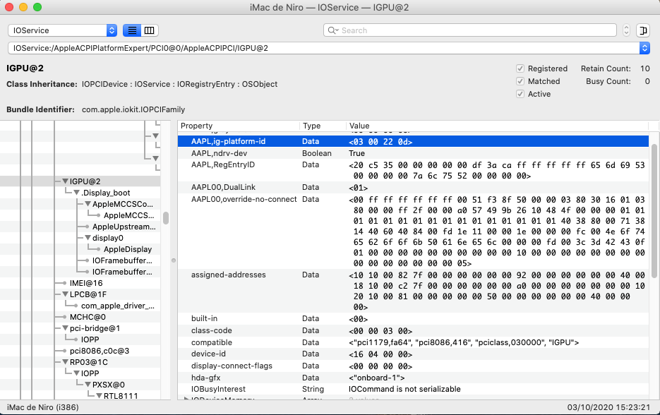The width and height of the screenshot is (660, 415).
Task: Click the True value of AAPL,ndrv-dev
Action: [x=357, y=153]
